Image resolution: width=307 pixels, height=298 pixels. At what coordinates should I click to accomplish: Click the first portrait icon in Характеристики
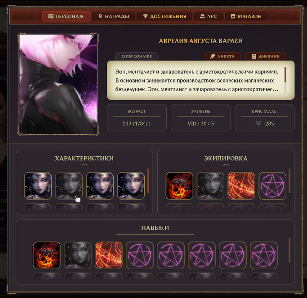pos(38,186)
